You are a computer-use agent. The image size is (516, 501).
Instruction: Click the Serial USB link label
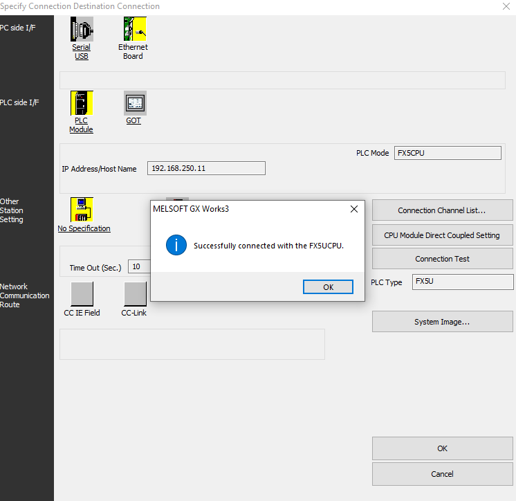pos(82,52)
